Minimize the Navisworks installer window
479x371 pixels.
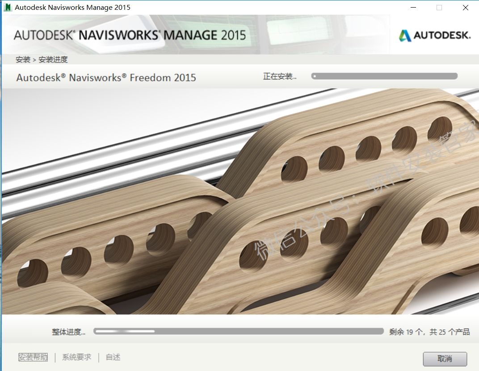pyautogui.click(x=412, y=8)
